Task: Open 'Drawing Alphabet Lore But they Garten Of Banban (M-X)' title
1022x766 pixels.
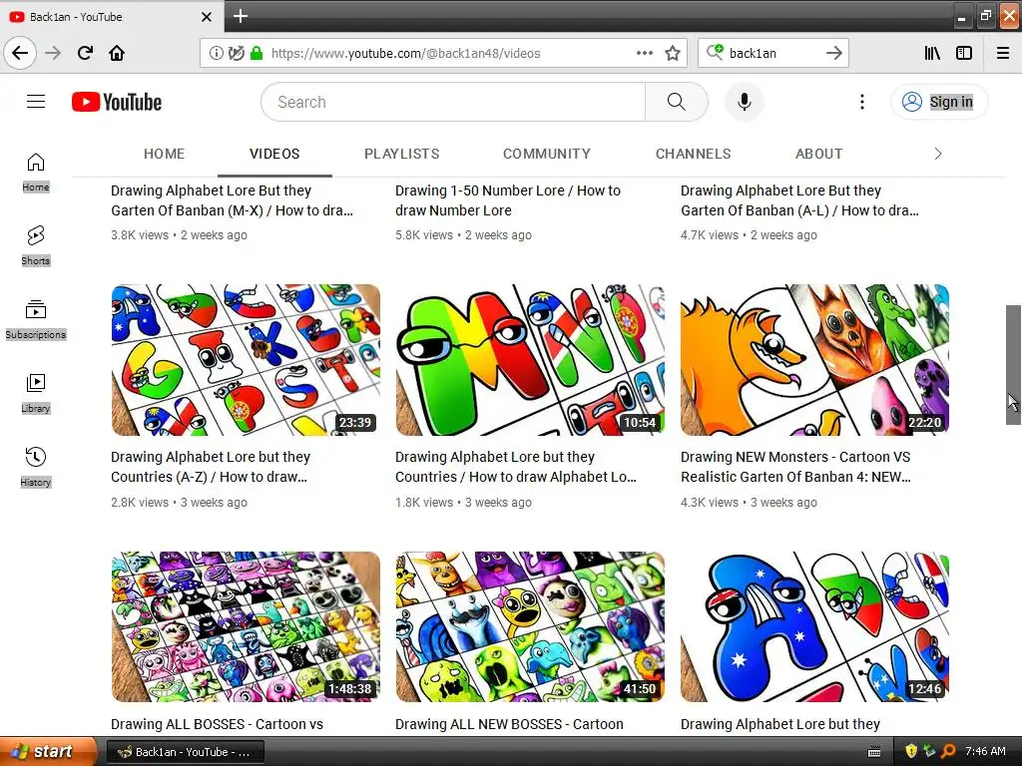Action: 232,200
